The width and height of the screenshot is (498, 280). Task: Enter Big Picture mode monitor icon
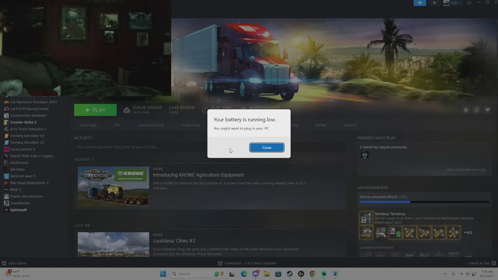469,3
